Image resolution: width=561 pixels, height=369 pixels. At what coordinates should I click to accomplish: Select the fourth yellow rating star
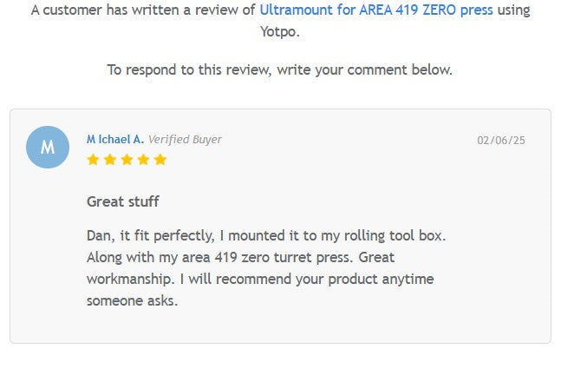click(143, 160)
